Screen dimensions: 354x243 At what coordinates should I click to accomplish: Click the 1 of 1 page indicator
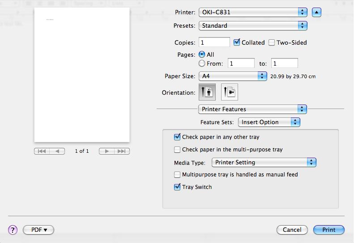click(x=82, y=151)
